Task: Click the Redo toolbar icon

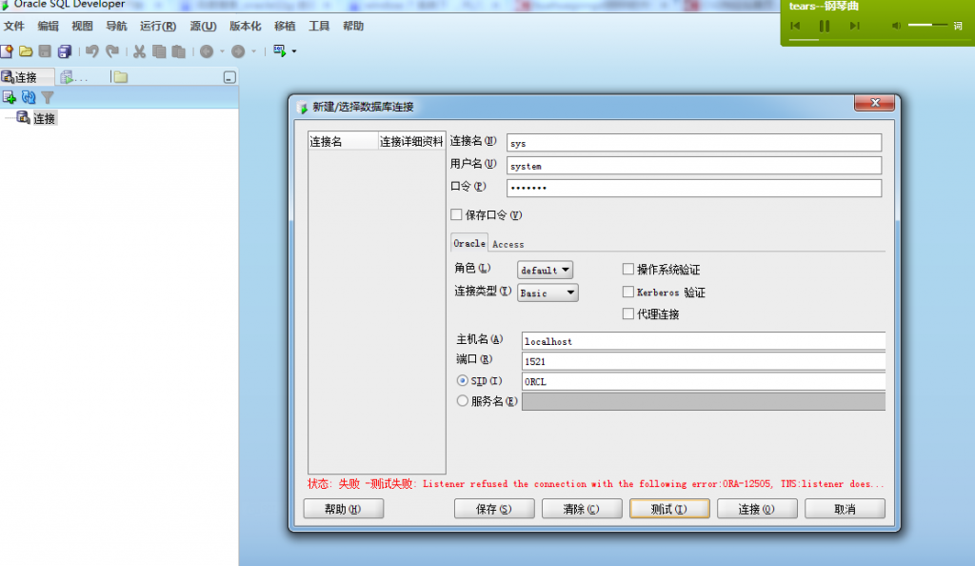Action: (x=112, y=51)
